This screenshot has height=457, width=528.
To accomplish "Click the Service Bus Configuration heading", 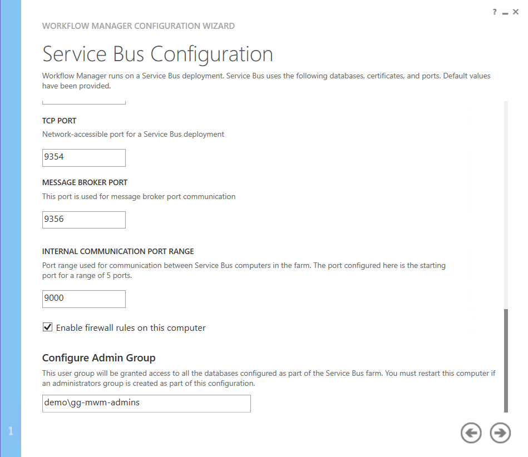I will click(157, 54).
